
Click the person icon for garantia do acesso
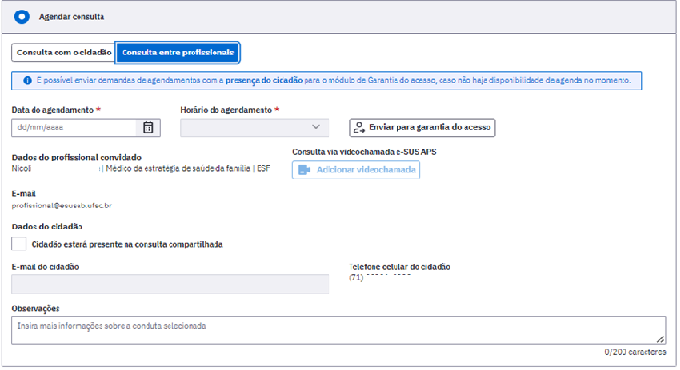click(359, 128)
